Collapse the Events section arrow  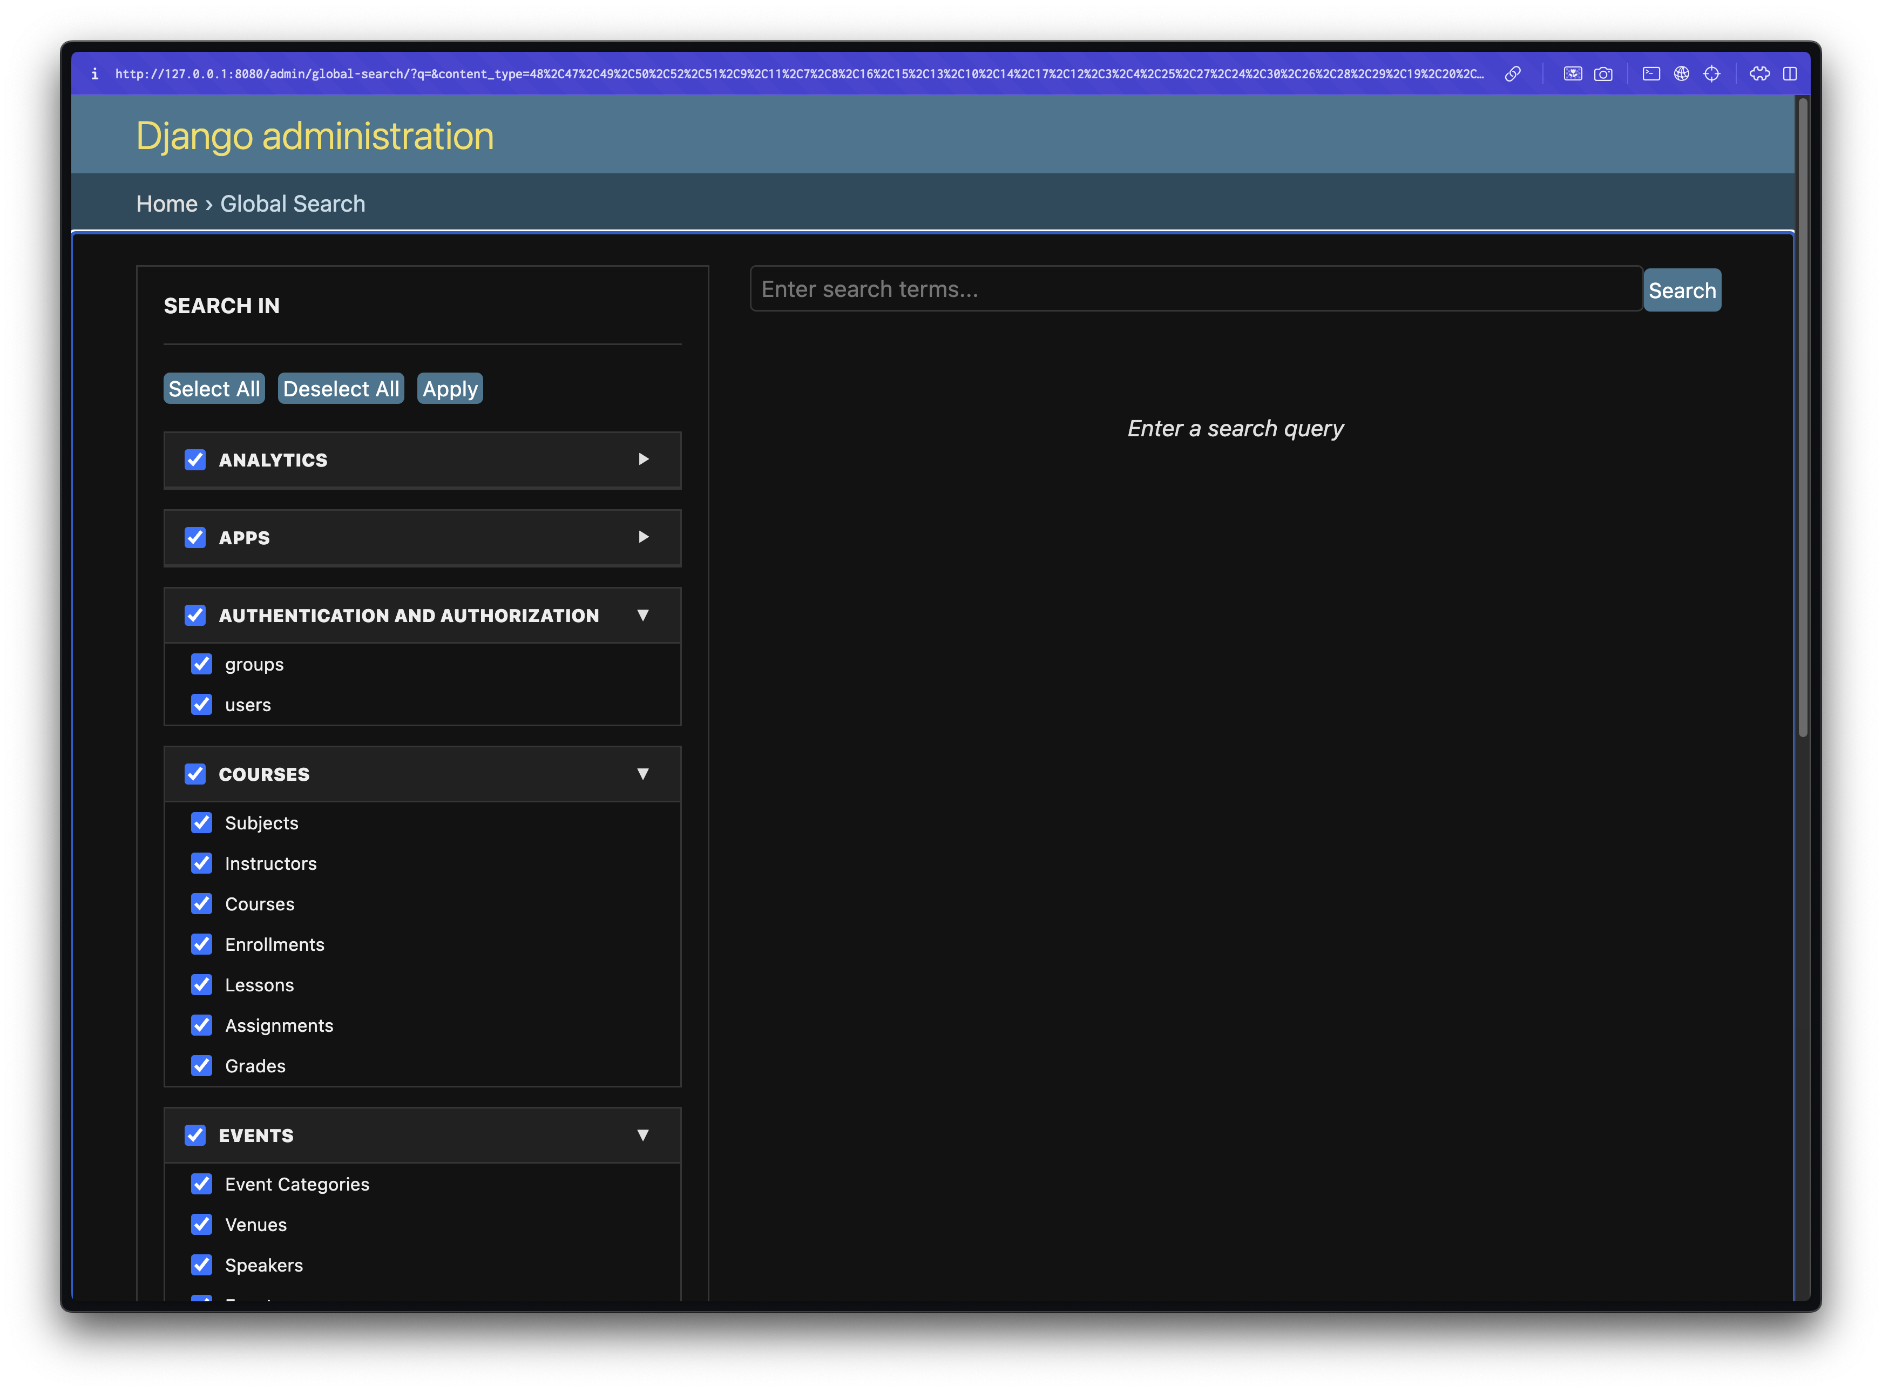pyautogui.click(x=644, y=1135)
